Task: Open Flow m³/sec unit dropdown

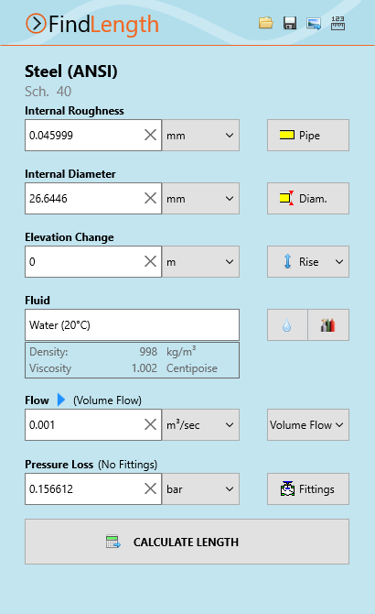Action: pos(201,425)
